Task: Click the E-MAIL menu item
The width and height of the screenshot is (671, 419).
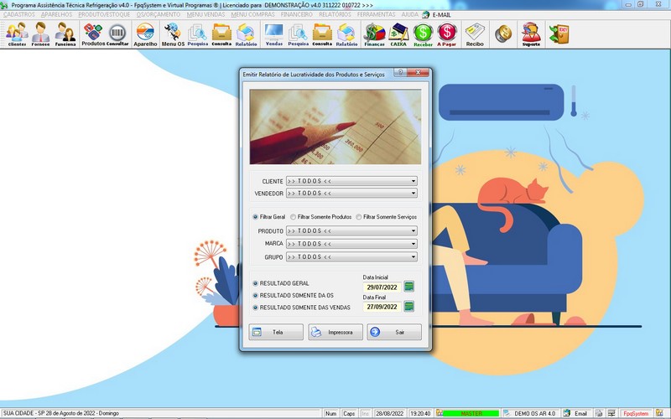Action: pos(437,14)
